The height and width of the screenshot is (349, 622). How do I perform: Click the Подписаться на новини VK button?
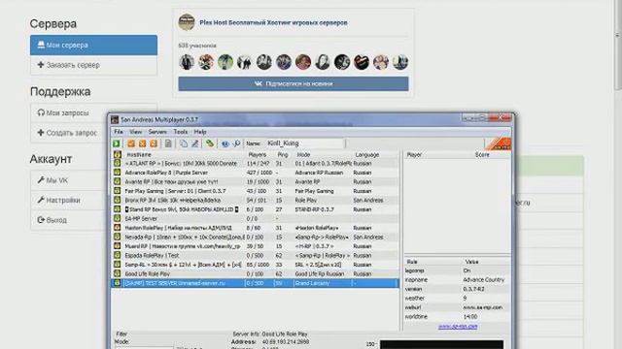(294, 84)
